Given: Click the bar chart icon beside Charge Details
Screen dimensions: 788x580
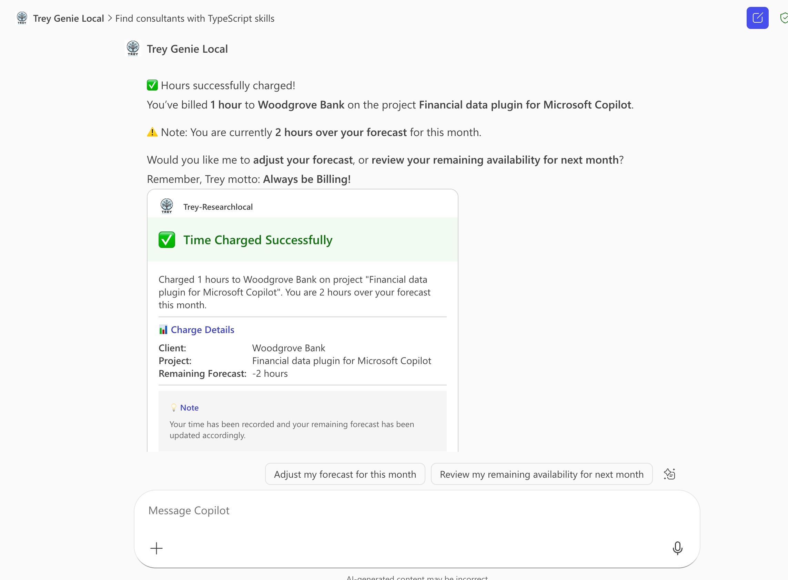Looking at the screenshot, I should [164, 329].
